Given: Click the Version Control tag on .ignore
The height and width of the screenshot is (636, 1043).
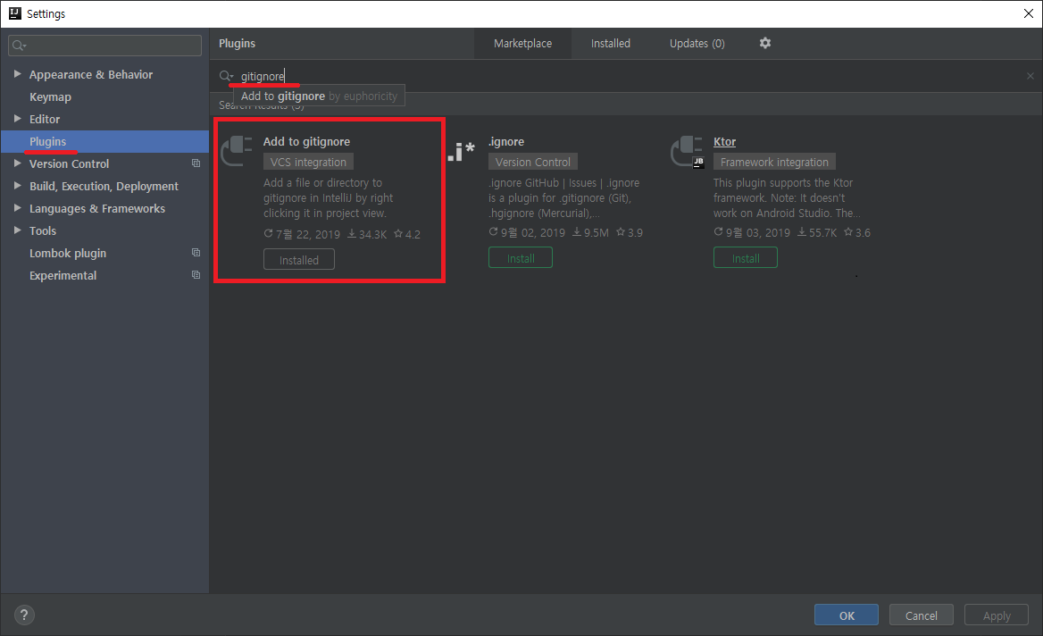Looking at the screenshot, I should pos(533,162).
